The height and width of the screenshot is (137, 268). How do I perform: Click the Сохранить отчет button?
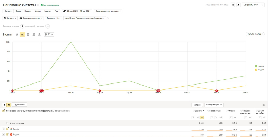[x=251, y=5]
